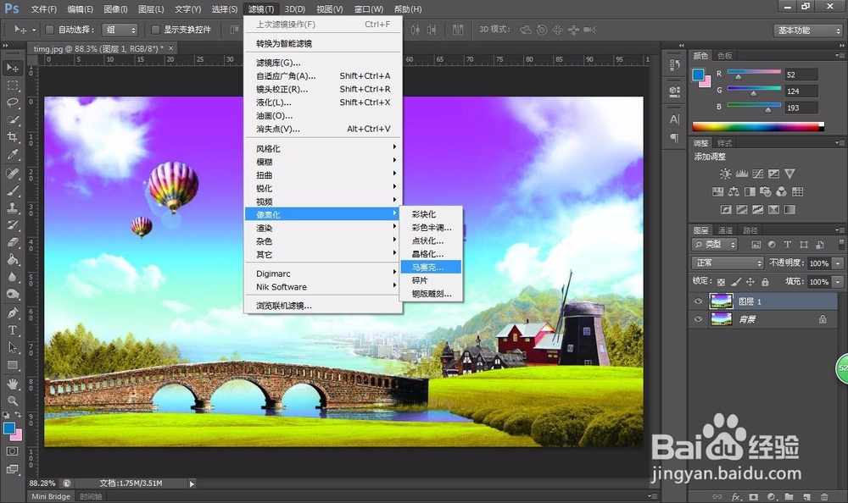The height and width of the screenshot is (503, 848).
Task: Toggle layer filtering switch
Action: coord(841,245)
